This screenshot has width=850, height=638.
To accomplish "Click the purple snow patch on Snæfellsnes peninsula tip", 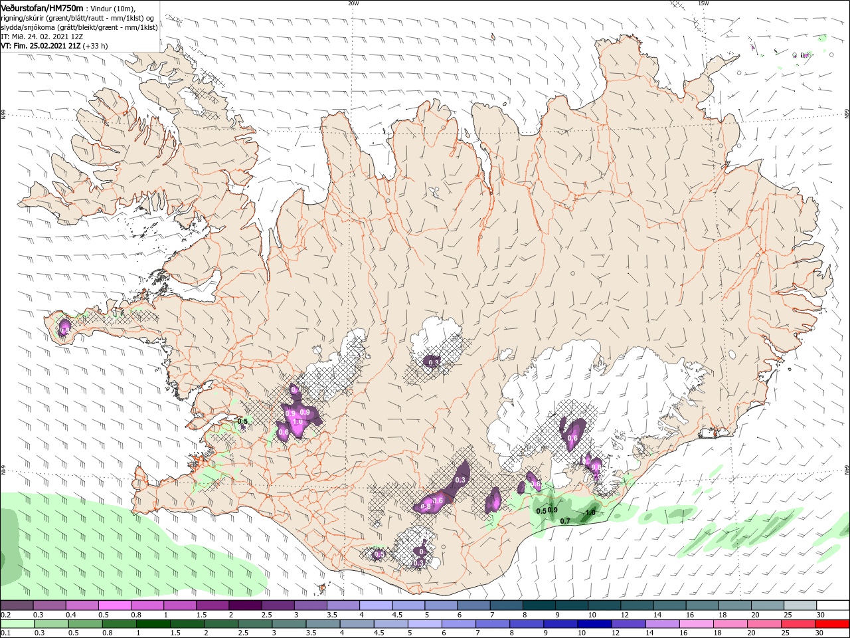I will pos(64,328).
